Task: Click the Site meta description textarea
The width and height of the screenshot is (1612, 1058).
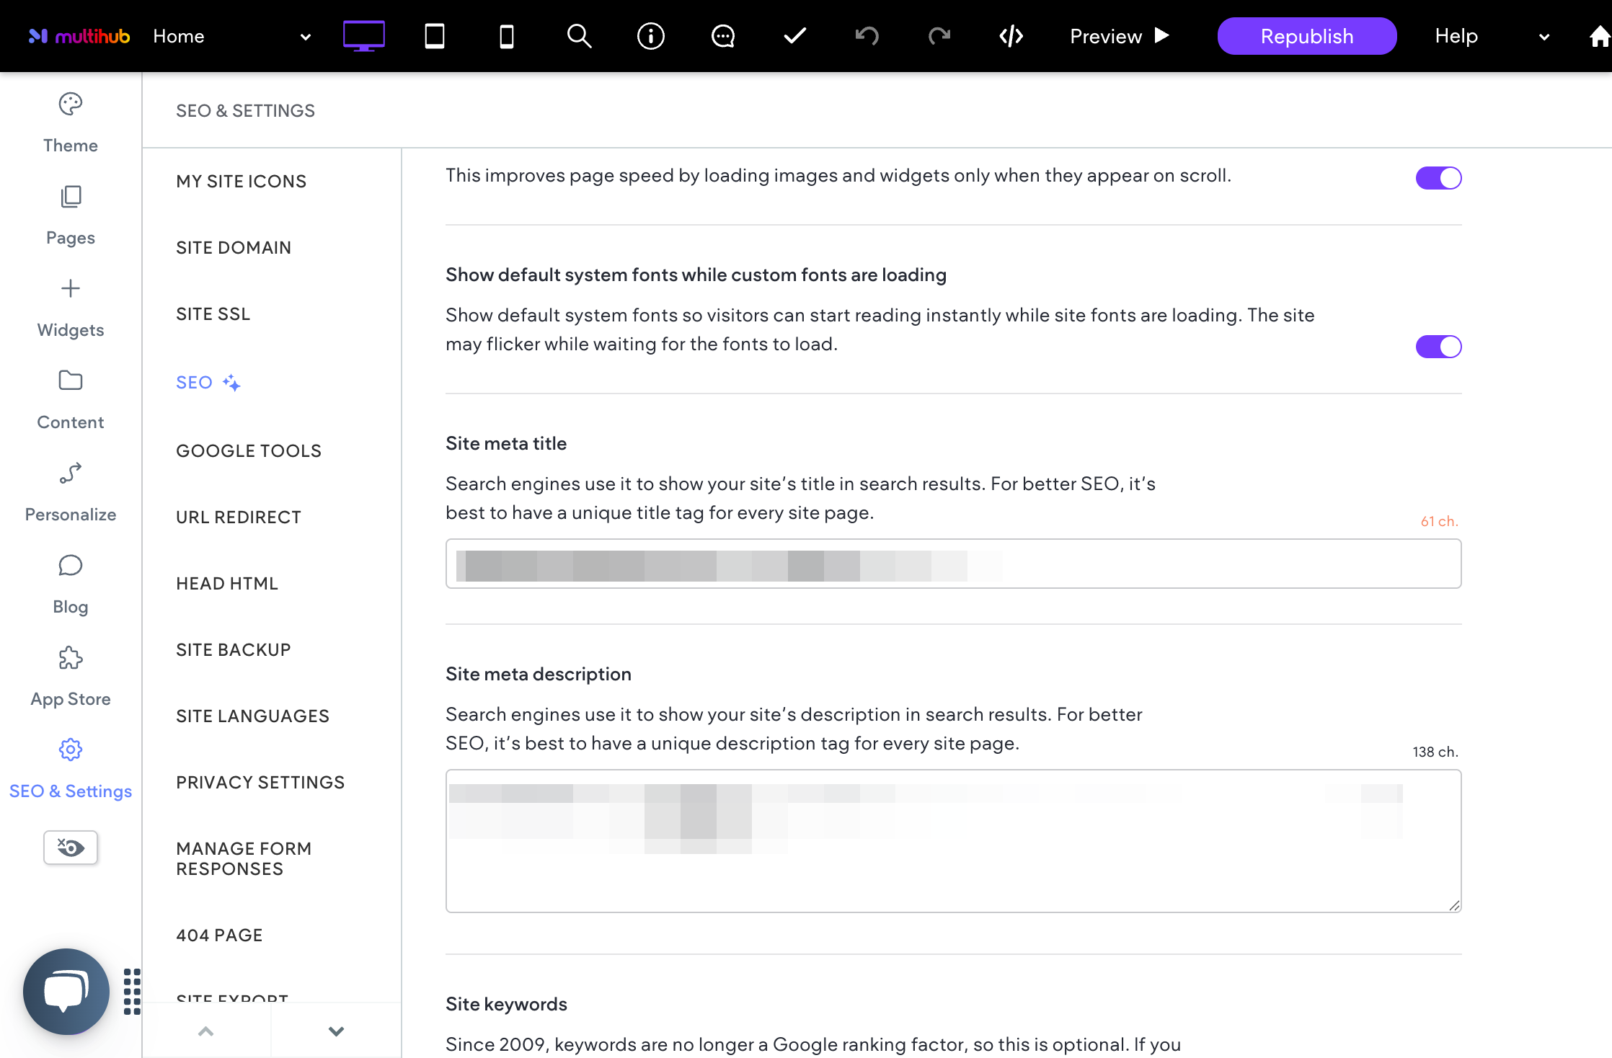Action: click(953, 841)
